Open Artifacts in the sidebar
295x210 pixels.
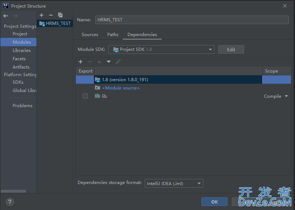point(21,67)
